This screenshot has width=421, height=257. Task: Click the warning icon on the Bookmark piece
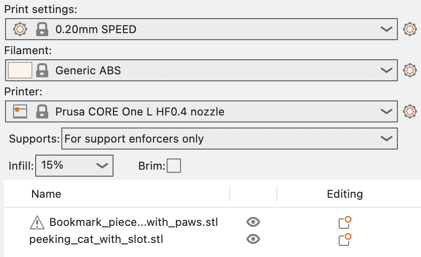pyautogui.click(x=37, y=222)
